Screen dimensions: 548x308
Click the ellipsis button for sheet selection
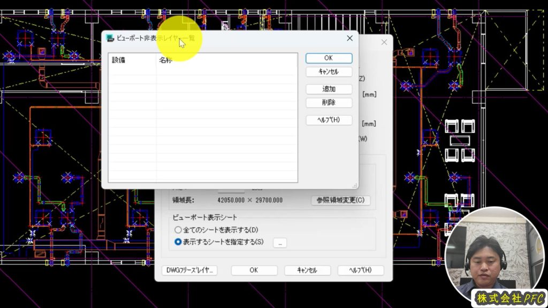click(280, 243)
